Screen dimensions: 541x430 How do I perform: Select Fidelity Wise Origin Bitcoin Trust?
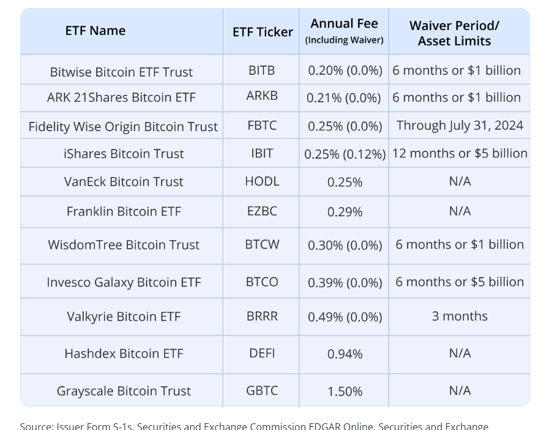(123, 127)
